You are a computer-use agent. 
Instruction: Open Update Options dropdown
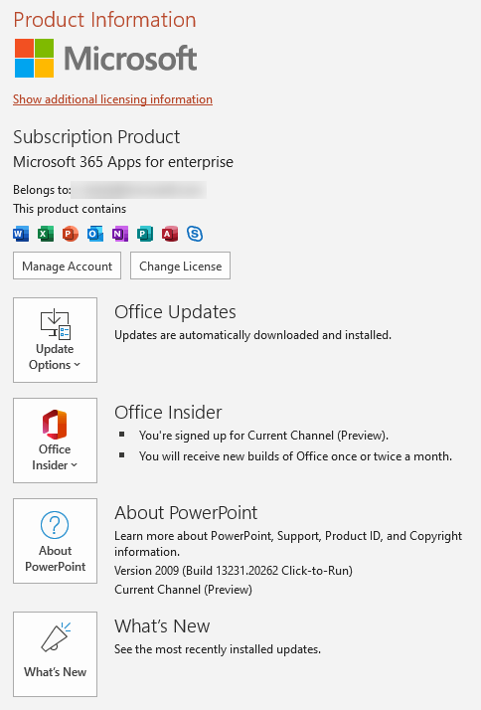56,340
